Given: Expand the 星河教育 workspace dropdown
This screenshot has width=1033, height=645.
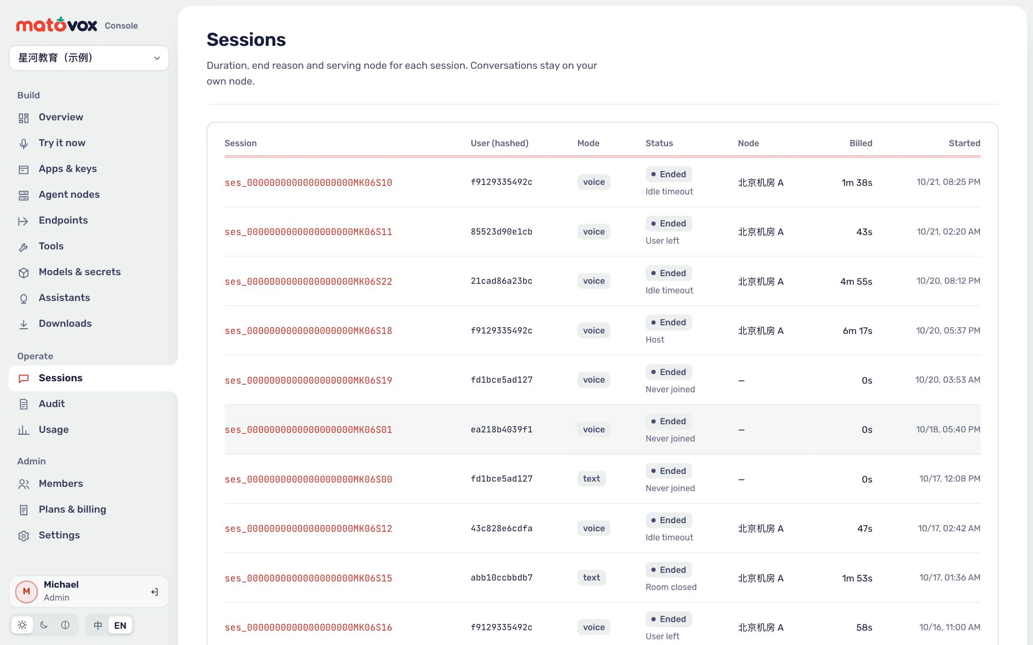Looking at the screenshot, I should [x=89, y=58].
